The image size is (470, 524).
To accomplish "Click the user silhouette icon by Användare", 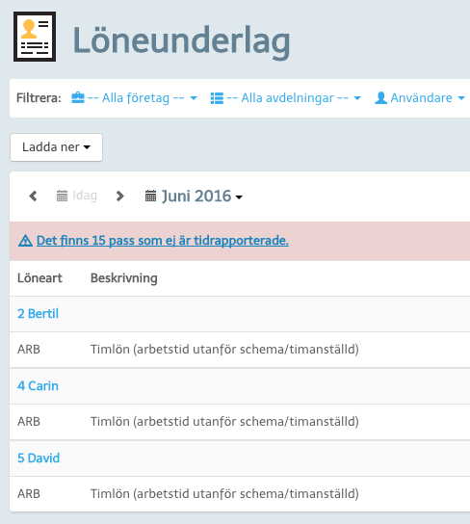I will [x=380, y=98].
